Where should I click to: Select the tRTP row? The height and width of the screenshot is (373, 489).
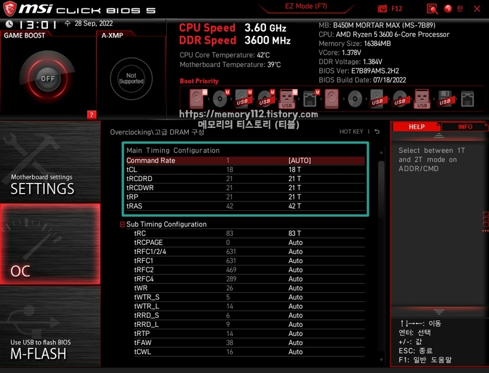pos(249,334)
